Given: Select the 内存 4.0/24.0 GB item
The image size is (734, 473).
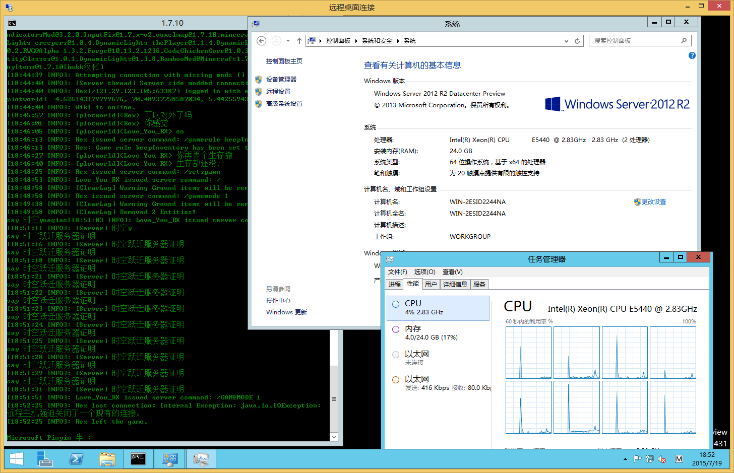Looking at the screenshot, I should 438,333.
